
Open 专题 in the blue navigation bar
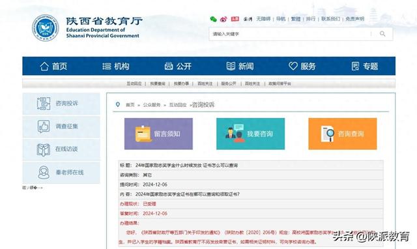click(x=365, y=66)
